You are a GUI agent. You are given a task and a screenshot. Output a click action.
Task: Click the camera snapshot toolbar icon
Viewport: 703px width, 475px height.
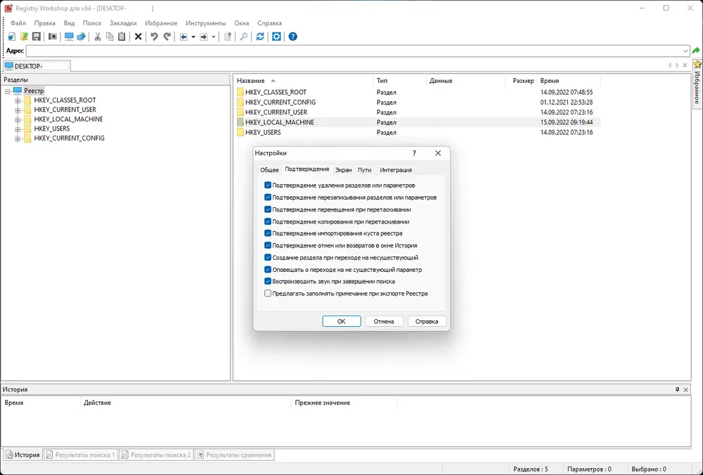coord(53,37)
